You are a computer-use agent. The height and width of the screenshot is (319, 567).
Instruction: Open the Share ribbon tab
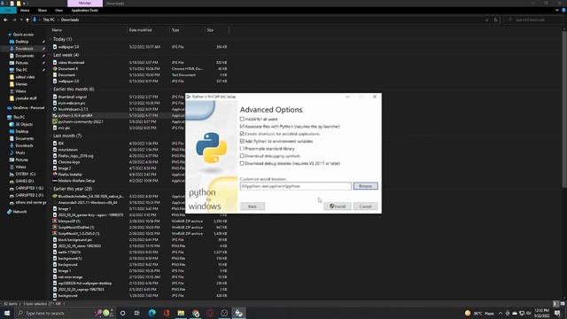[x=43, y=11]
